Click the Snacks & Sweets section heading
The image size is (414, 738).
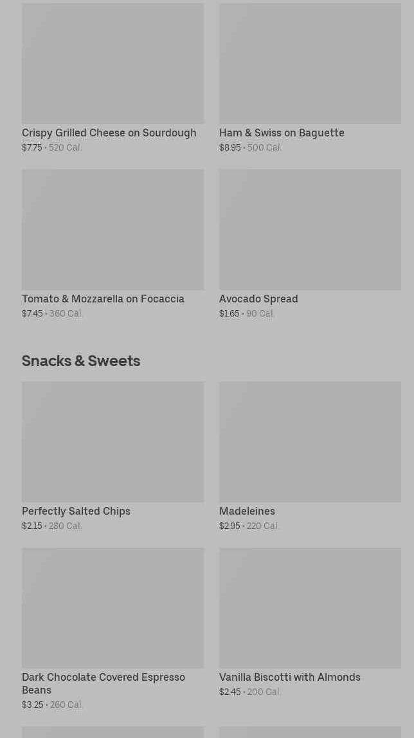(x=81, y=360)
